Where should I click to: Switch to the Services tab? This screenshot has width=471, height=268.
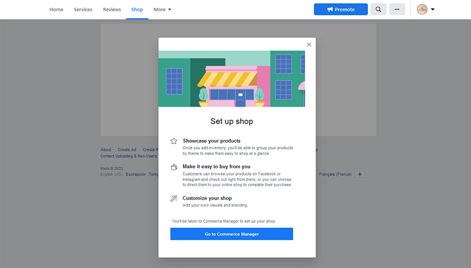83,9
